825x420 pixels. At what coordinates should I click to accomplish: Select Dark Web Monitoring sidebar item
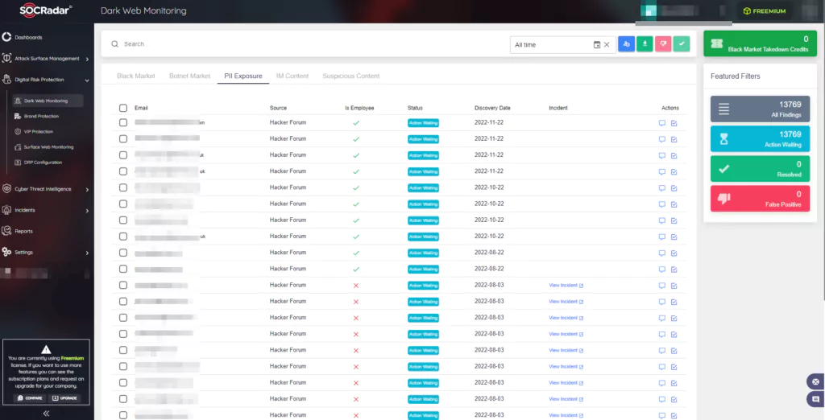coord(48,101)
